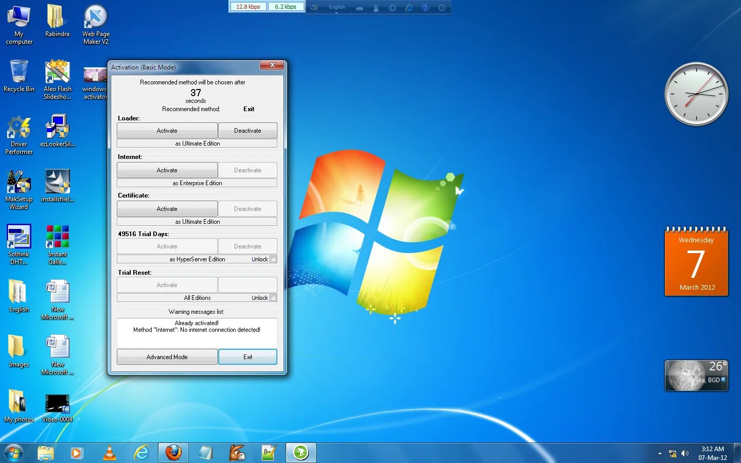The height and width of the screenshot is (463, 741).
Task: Open 'as Ultimate Edition' selector under Loader
Action: point(197,144)
